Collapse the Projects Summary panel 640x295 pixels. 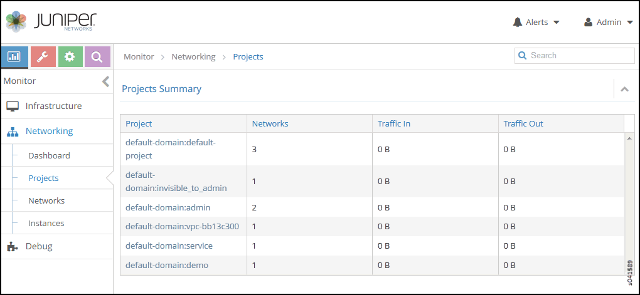coord(624,89)
